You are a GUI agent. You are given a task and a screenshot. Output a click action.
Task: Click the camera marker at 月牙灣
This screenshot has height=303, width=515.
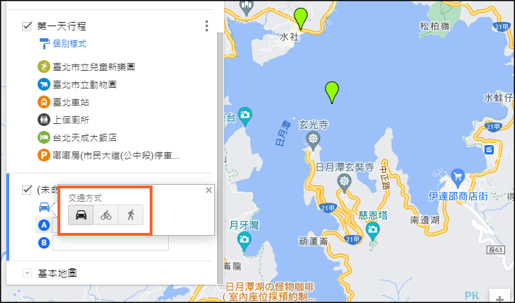coord(244,241)
